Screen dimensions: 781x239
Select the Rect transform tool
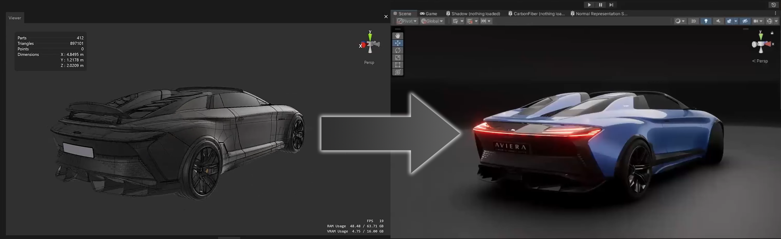pos(398,65)
